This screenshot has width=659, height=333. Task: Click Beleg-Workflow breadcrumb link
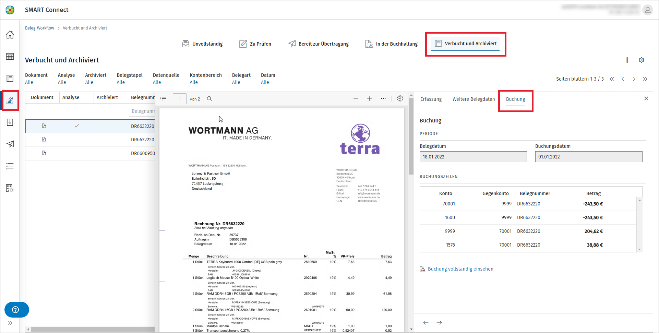coord(39,28)
